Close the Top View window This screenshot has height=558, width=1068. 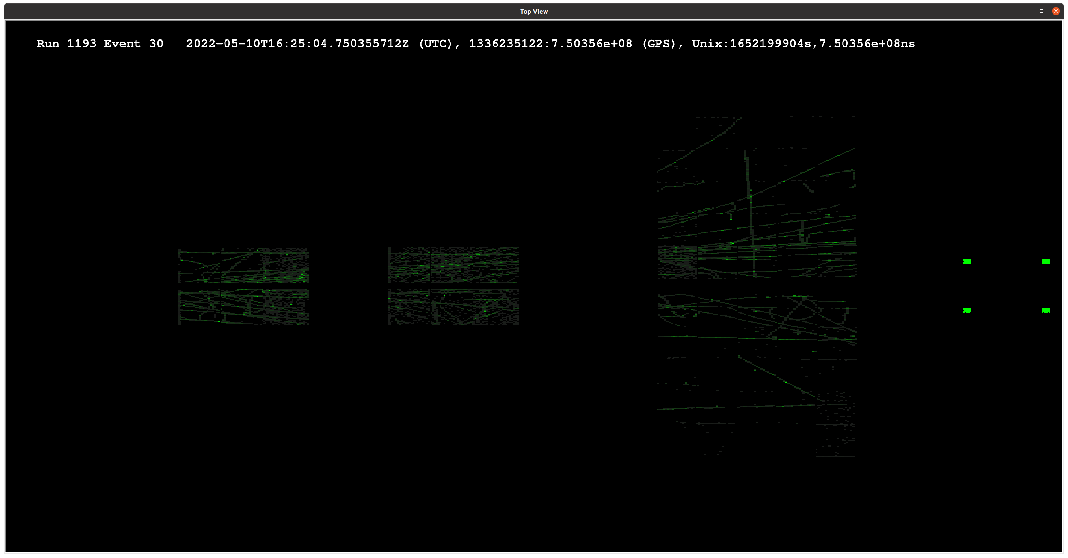pos(1056,12)
